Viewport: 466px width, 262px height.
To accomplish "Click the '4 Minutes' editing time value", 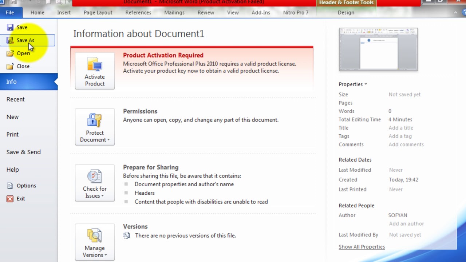I will pos(400,119).
